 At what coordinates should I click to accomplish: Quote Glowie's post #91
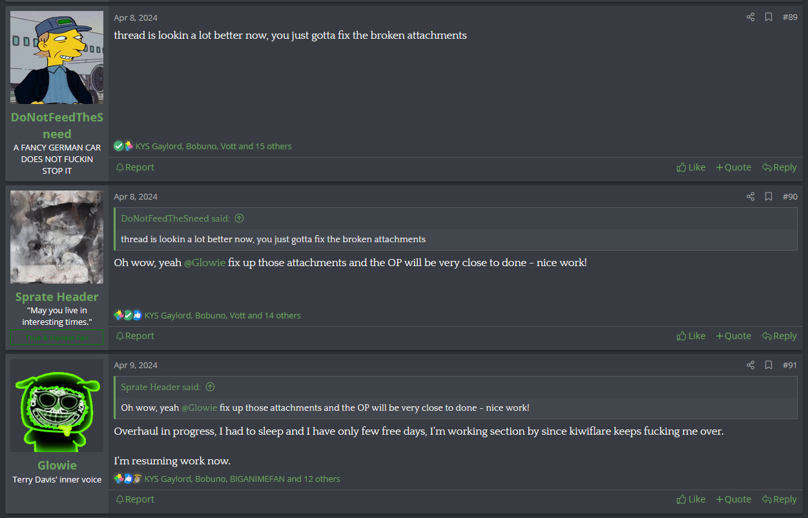pyautogui.click(x=733, y=499)
